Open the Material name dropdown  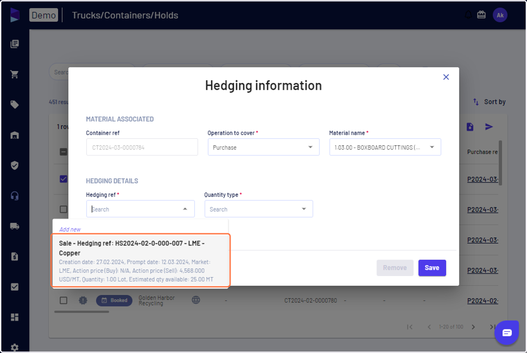[385, 147]
